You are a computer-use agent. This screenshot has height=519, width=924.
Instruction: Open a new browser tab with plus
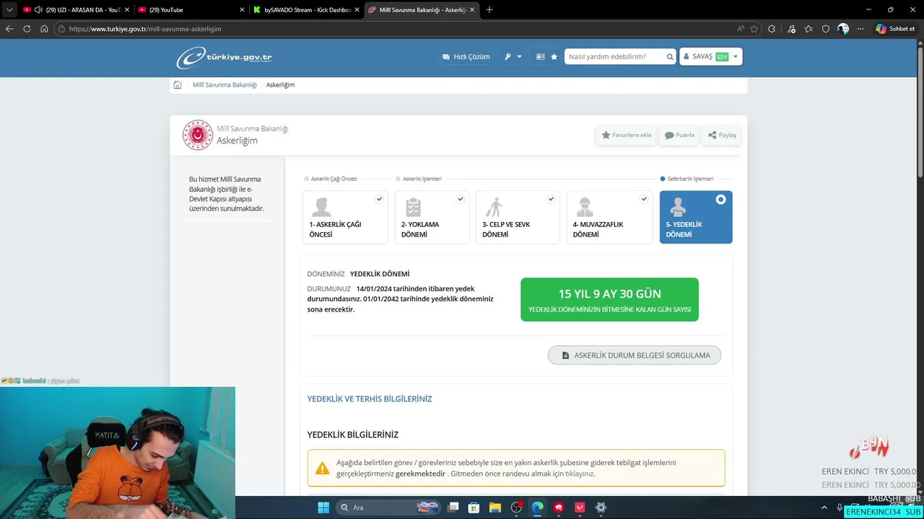(489, 10)
